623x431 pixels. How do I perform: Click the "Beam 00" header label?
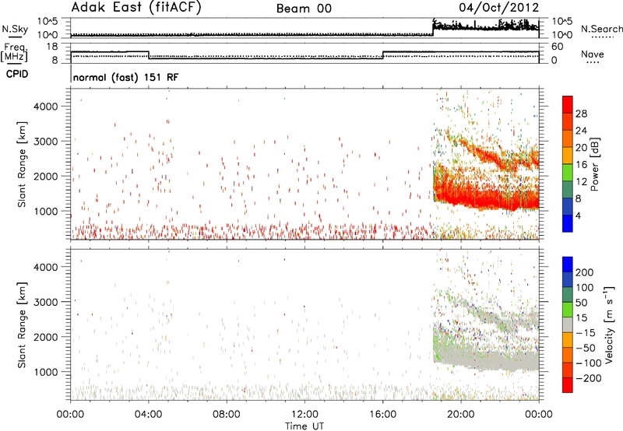304,9
